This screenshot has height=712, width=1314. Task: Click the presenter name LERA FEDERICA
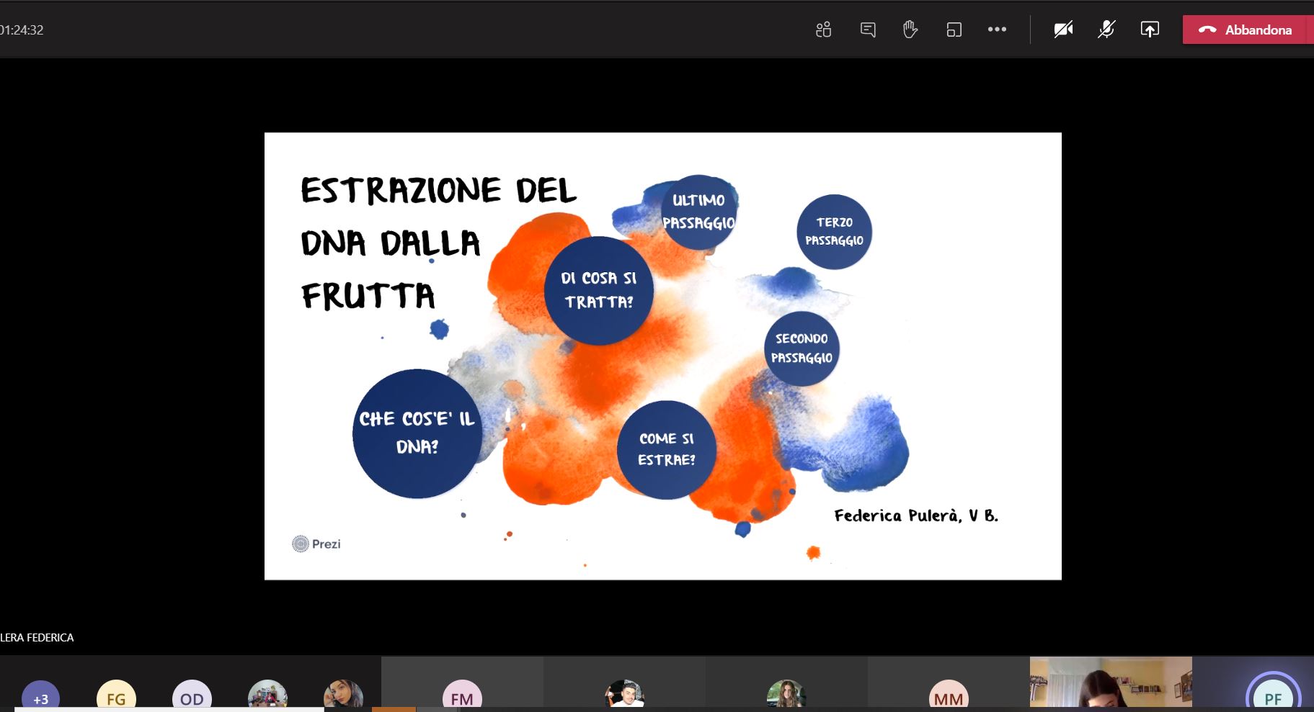(x=37, y=637)
